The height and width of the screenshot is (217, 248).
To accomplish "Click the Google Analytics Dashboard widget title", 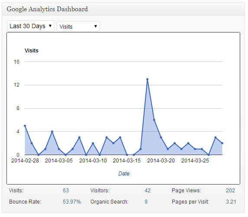I will click(47, 9).
